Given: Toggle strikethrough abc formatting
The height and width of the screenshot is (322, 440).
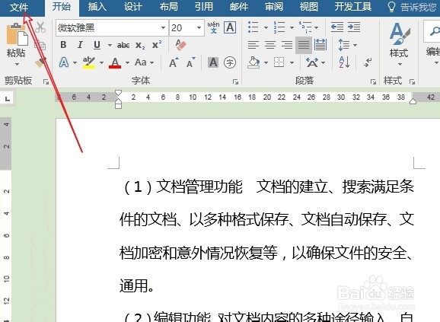Looking at the screenshot, I should pos(123,45).
